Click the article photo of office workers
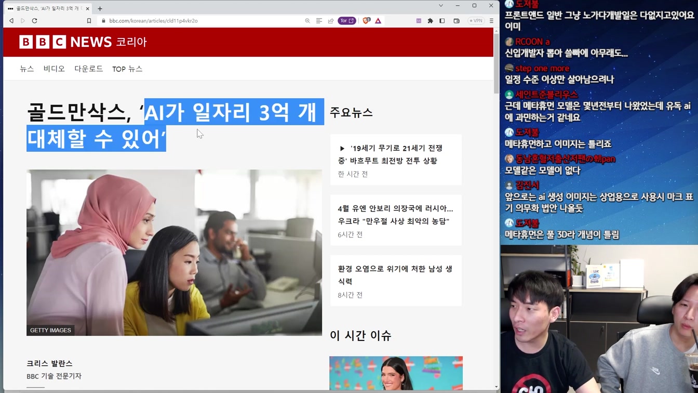The width and height of the screenshot is (698, 393). tap(174, 252)
